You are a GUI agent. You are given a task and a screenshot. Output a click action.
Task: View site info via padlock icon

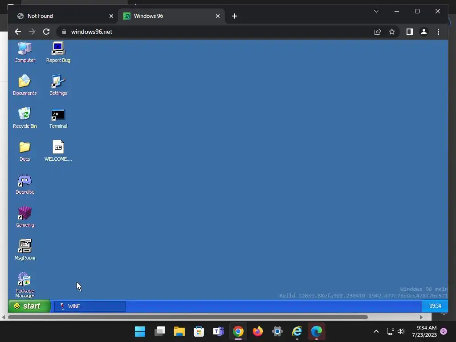64,32
